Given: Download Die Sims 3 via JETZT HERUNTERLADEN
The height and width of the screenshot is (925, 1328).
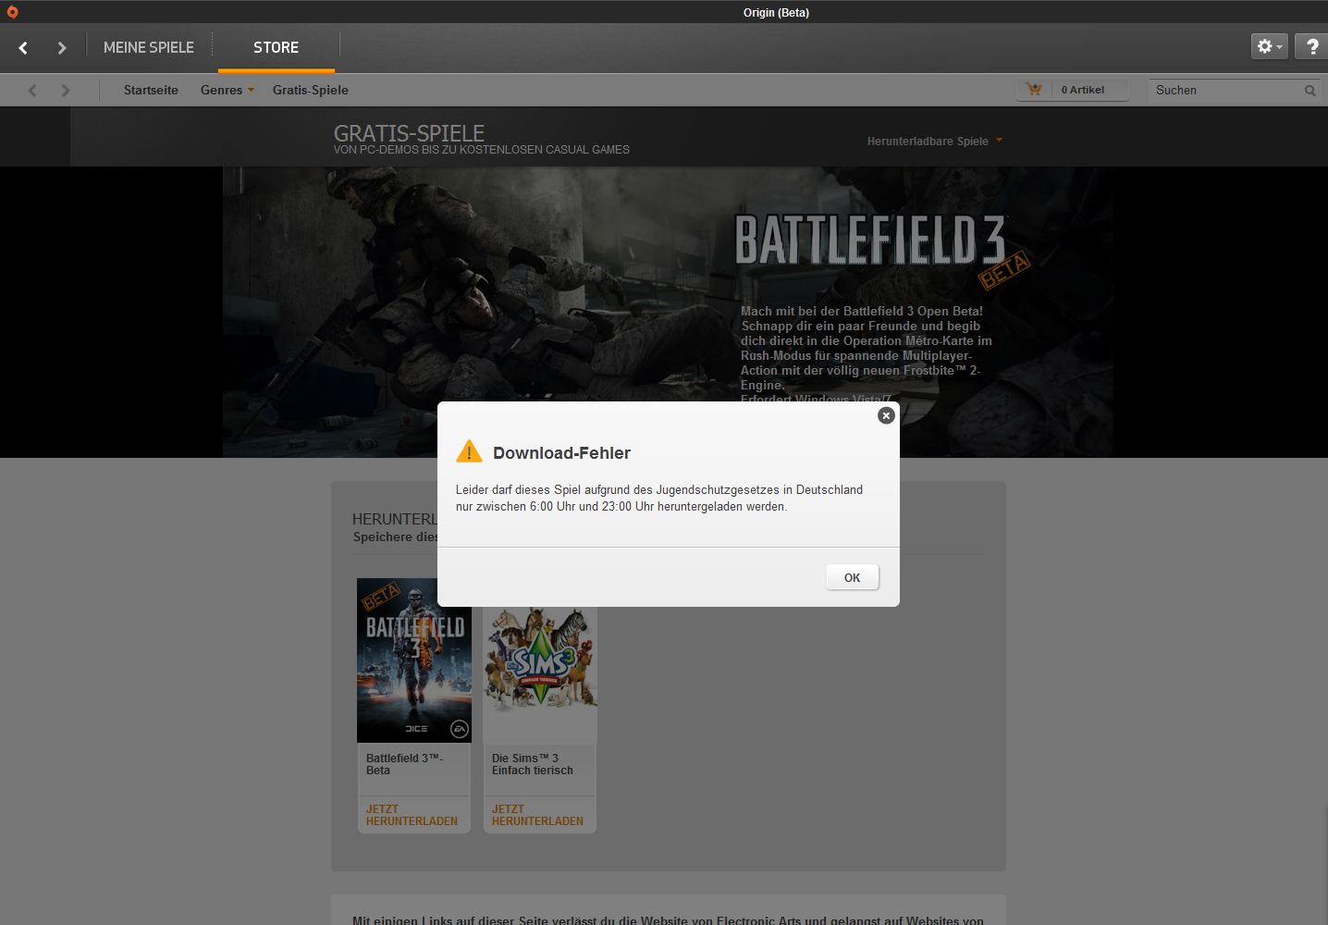Looking at the screenshot, I should coord(537,815).
